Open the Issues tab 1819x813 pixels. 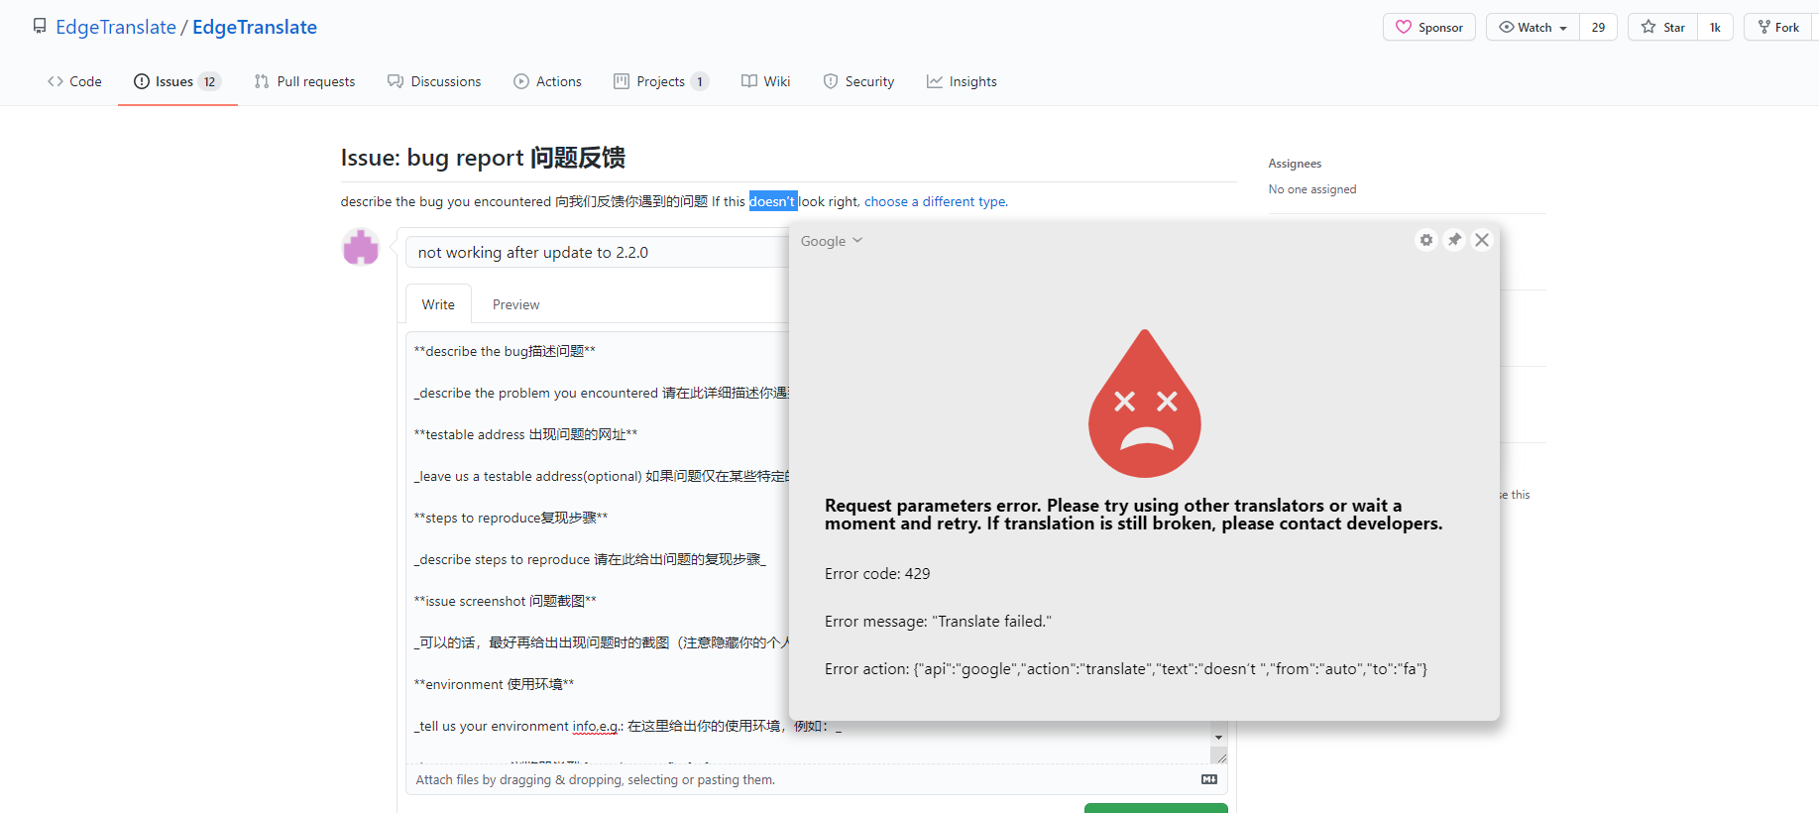coord(177,81)
